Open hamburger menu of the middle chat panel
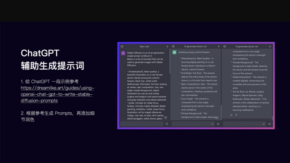 tap(173, 47)
